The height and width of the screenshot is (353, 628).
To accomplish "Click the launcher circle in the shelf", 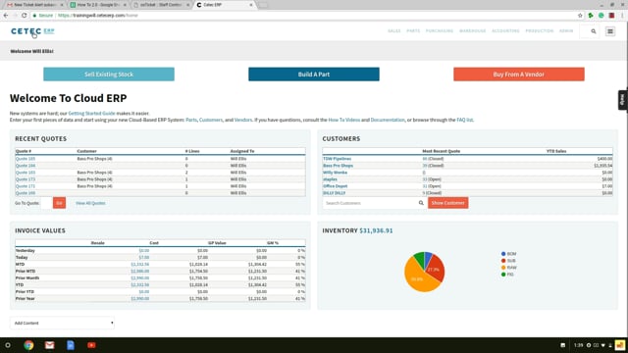I will pos(8,345).
